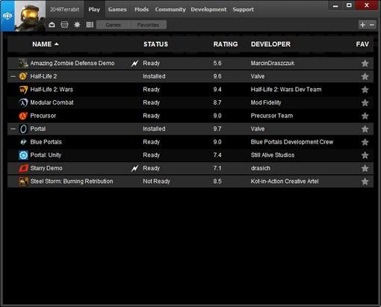Screen dimensions: 381x307
Task: Toggle favorite star for Portal: Unity
Action: pyautogui.click(x=365, y=155)
